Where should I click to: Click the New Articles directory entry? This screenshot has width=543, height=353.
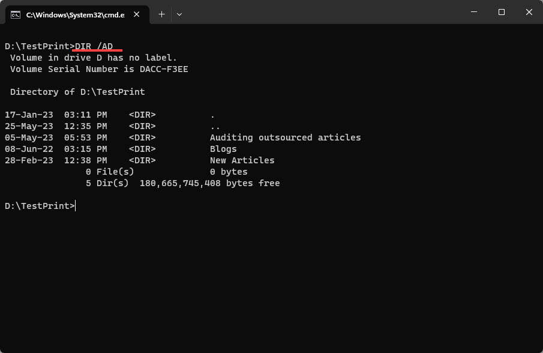pyautogui.click(x=242, y=160)
